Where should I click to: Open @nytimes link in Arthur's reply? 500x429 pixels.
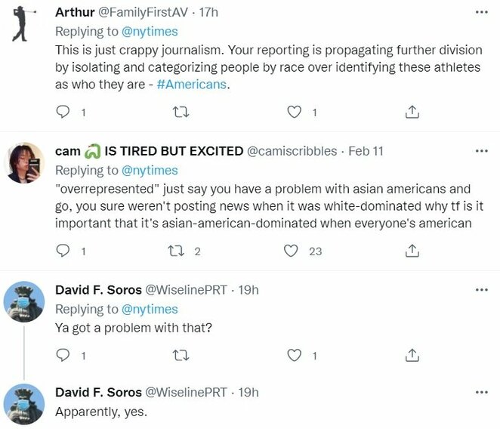149,31
